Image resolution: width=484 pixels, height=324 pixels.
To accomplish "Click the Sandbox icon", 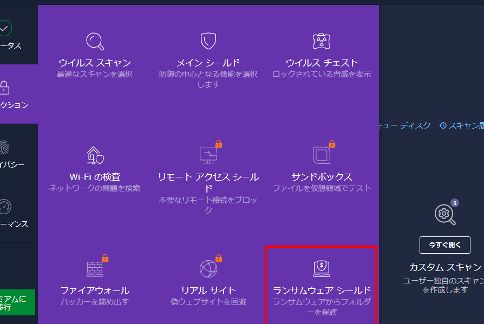I will (322, 155).
